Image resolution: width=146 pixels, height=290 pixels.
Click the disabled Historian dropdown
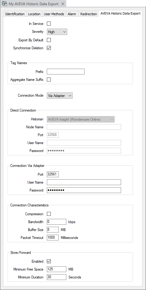click(81, 119)
